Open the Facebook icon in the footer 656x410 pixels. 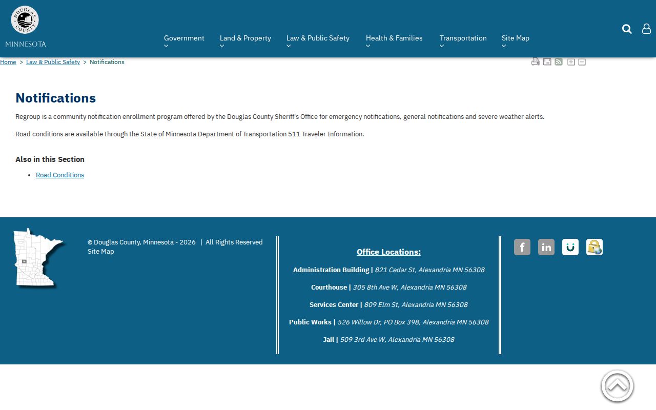tap(522, 247)
